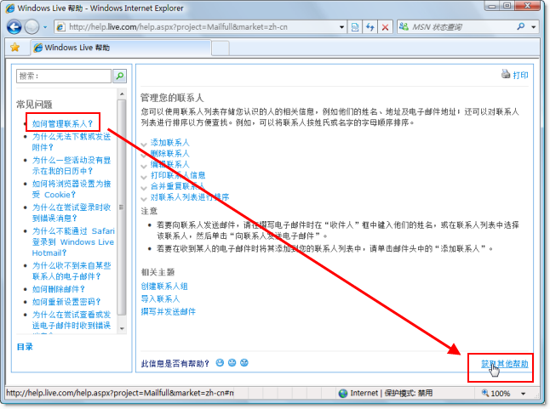550x409 pixels.
Task: Go back with the browser back arrow
Action: pos(14,27)
